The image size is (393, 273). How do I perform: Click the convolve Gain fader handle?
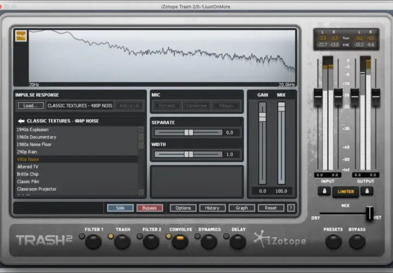point(263,117)
